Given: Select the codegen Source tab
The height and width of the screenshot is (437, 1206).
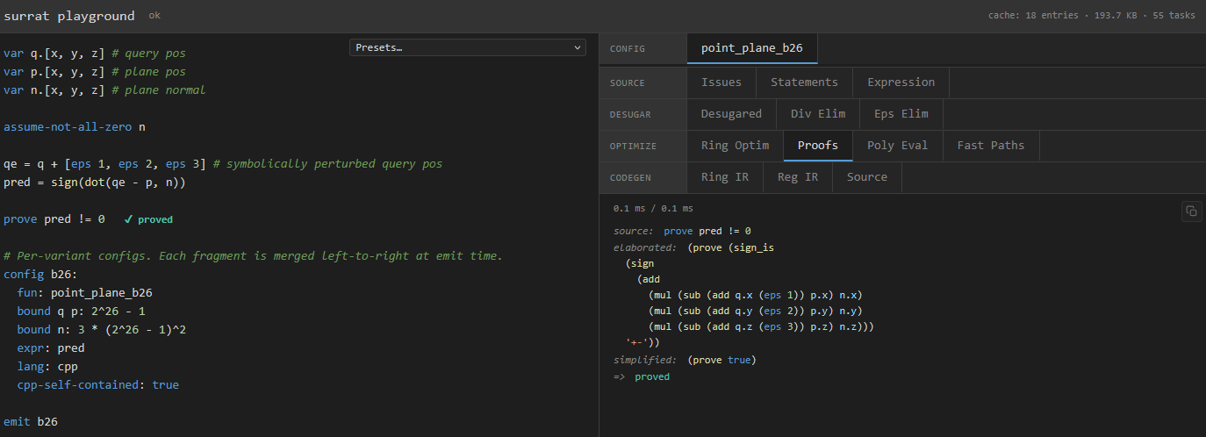Looking at the screenshot, I should pyautogui.click(x=867, y=177).
